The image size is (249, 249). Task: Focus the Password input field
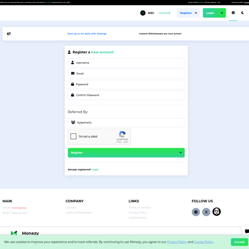tap(126, 84)
